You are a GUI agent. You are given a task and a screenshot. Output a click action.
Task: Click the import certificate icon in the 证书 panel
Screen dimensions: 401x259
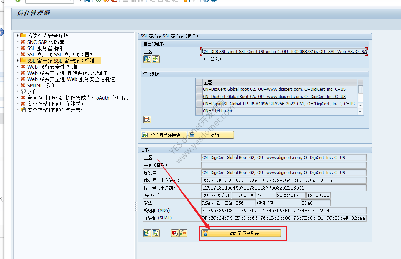tap(147, 233)
